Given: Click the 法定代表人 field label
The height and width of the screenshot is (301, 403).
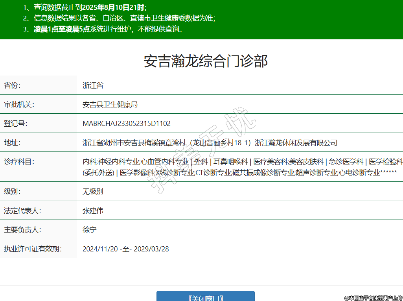Looking at the screenshot, I should tap(22, 211).
